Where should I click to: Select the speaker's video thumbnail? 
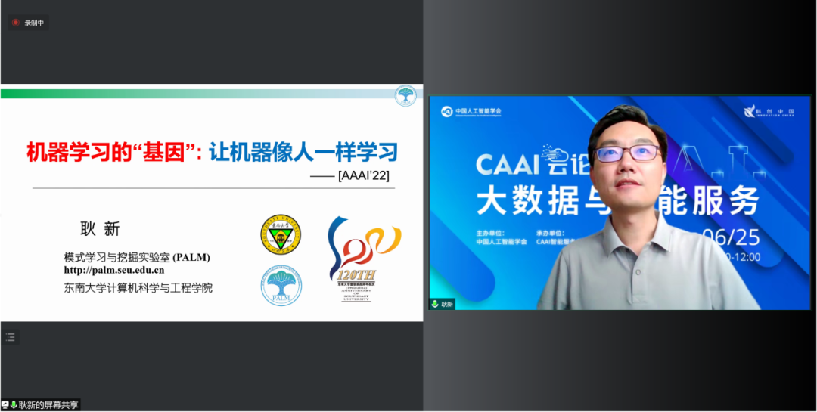tap(620, 204)
